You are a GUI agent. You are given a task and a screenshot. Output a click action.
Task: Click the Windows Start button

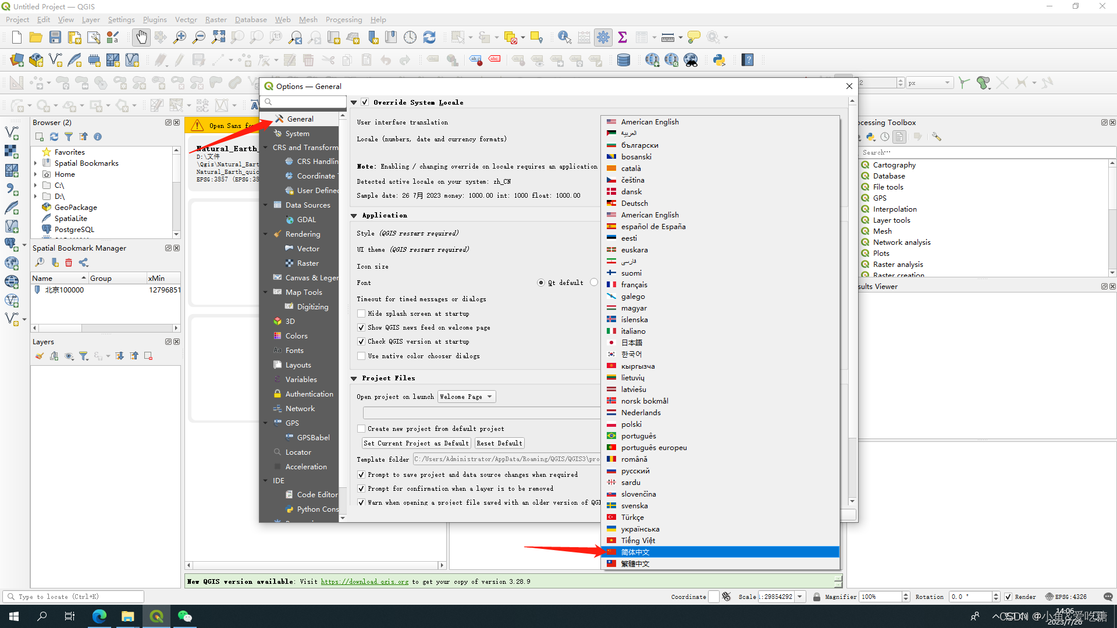coord(14,616)
